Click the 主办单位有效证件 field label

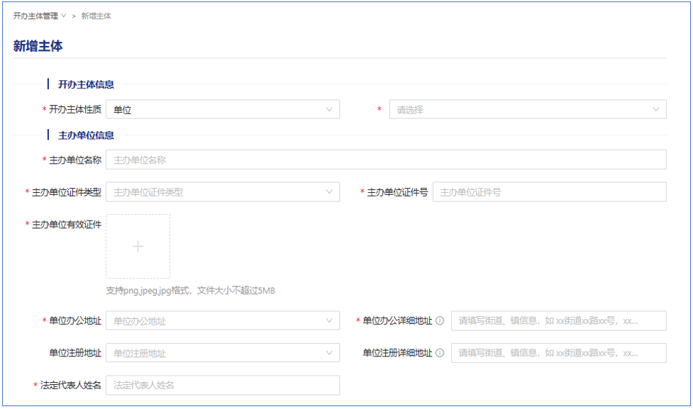coord(66,225)
